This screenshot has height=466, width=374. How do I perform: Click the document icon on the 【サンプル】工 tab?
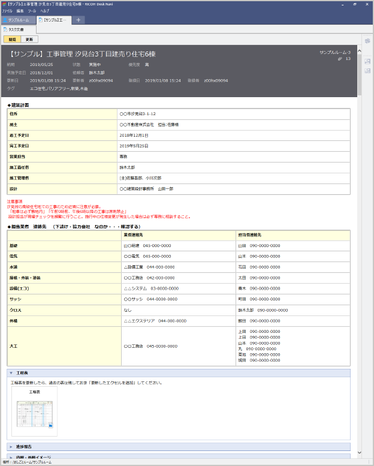[x=41, y=20]
